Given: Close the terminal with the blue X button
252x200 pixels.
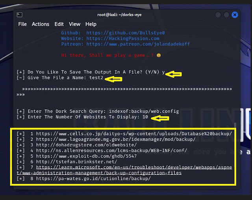Looking at the screenshot, I should pos(235,15).
